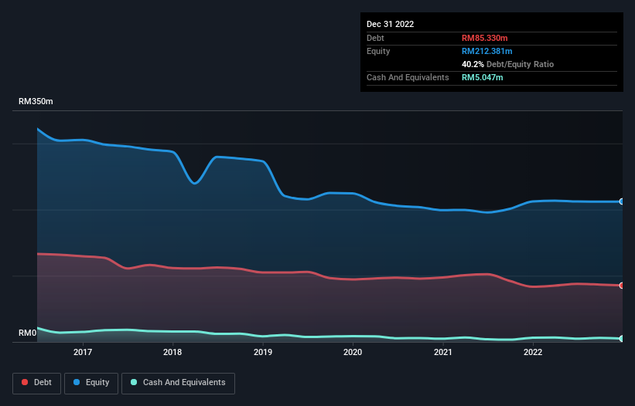Click the RM85.330m debt value

[485, 38]
